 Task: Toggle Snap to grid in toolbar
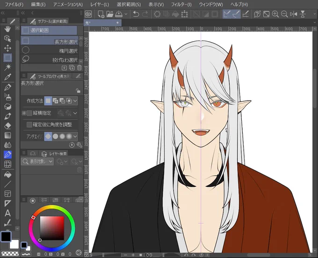(x=246, y=14)
